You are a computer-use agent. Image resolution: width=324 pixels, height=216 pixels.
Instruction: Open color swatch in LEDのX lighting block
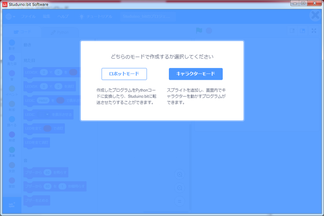tap(73, 72)
